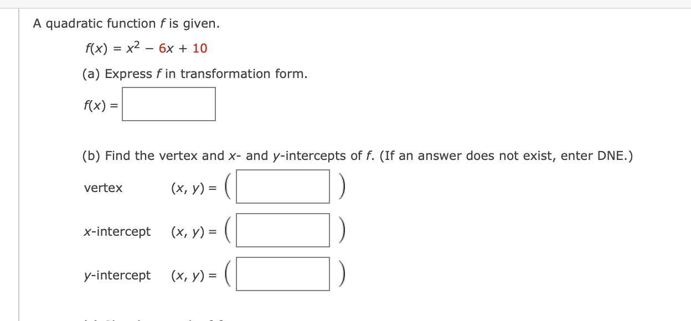This screenshot has height=321, width=691.
Task: Click the y-intercept answer field
Action: pos(282,273)
